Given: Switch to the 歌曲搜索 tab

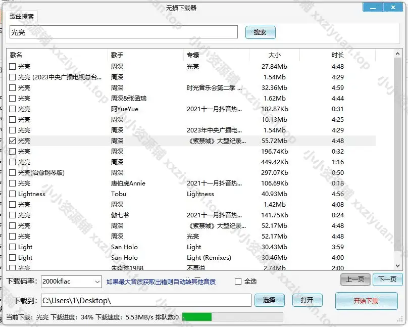Looking at the screenshot, I should (x=22, y=16).
